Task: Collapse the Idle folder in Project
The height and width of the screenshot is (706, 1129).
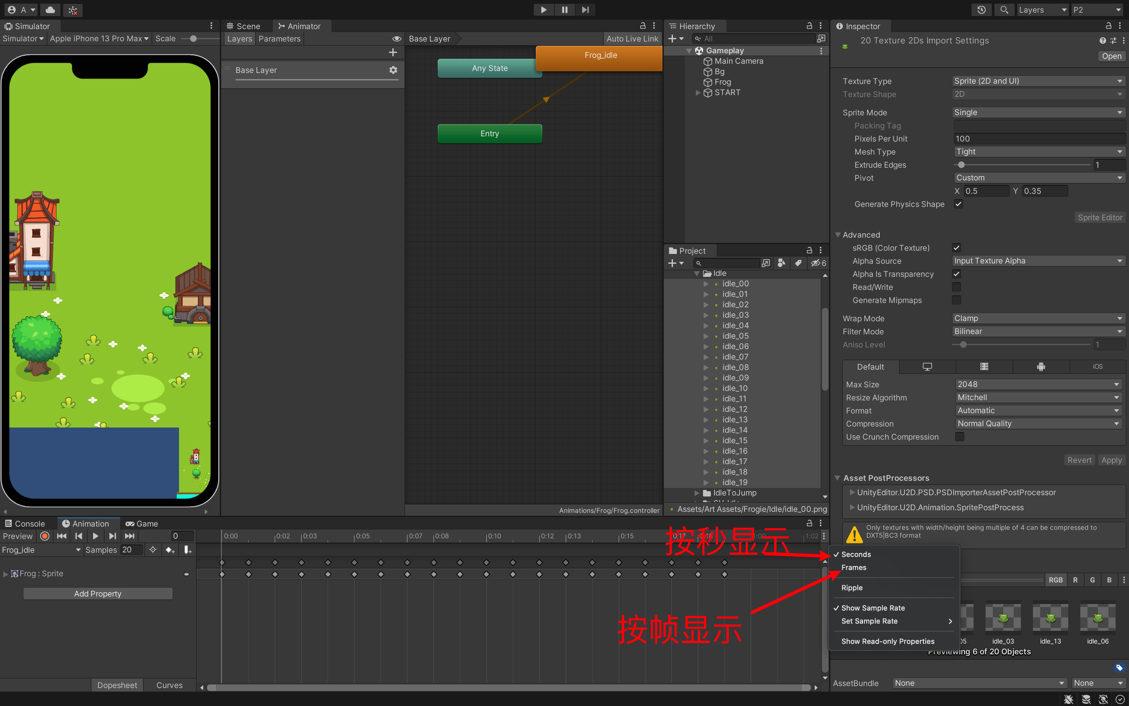Action: pos(696,274)
